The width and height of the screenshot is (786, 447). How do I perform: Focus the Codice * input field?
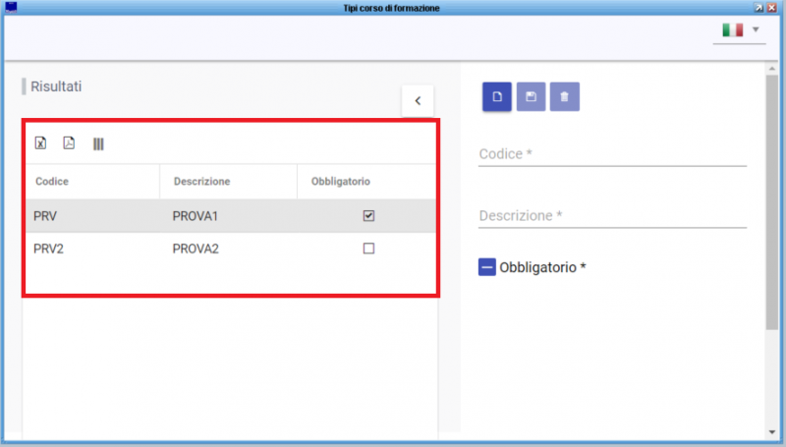[612, 154]
